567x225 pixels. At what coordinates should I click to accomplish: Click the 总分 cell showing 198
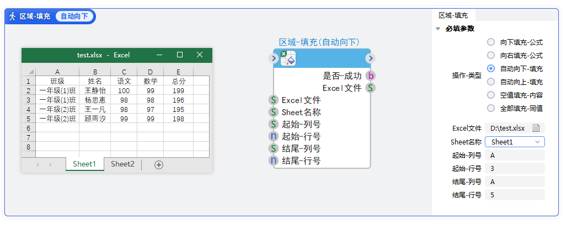178,119
